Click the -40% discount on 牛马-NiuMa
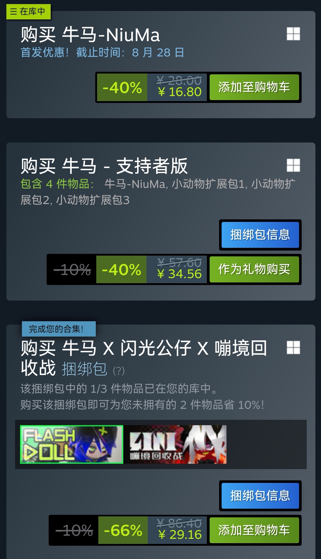The image size is (321, 559). pos(122,88)
